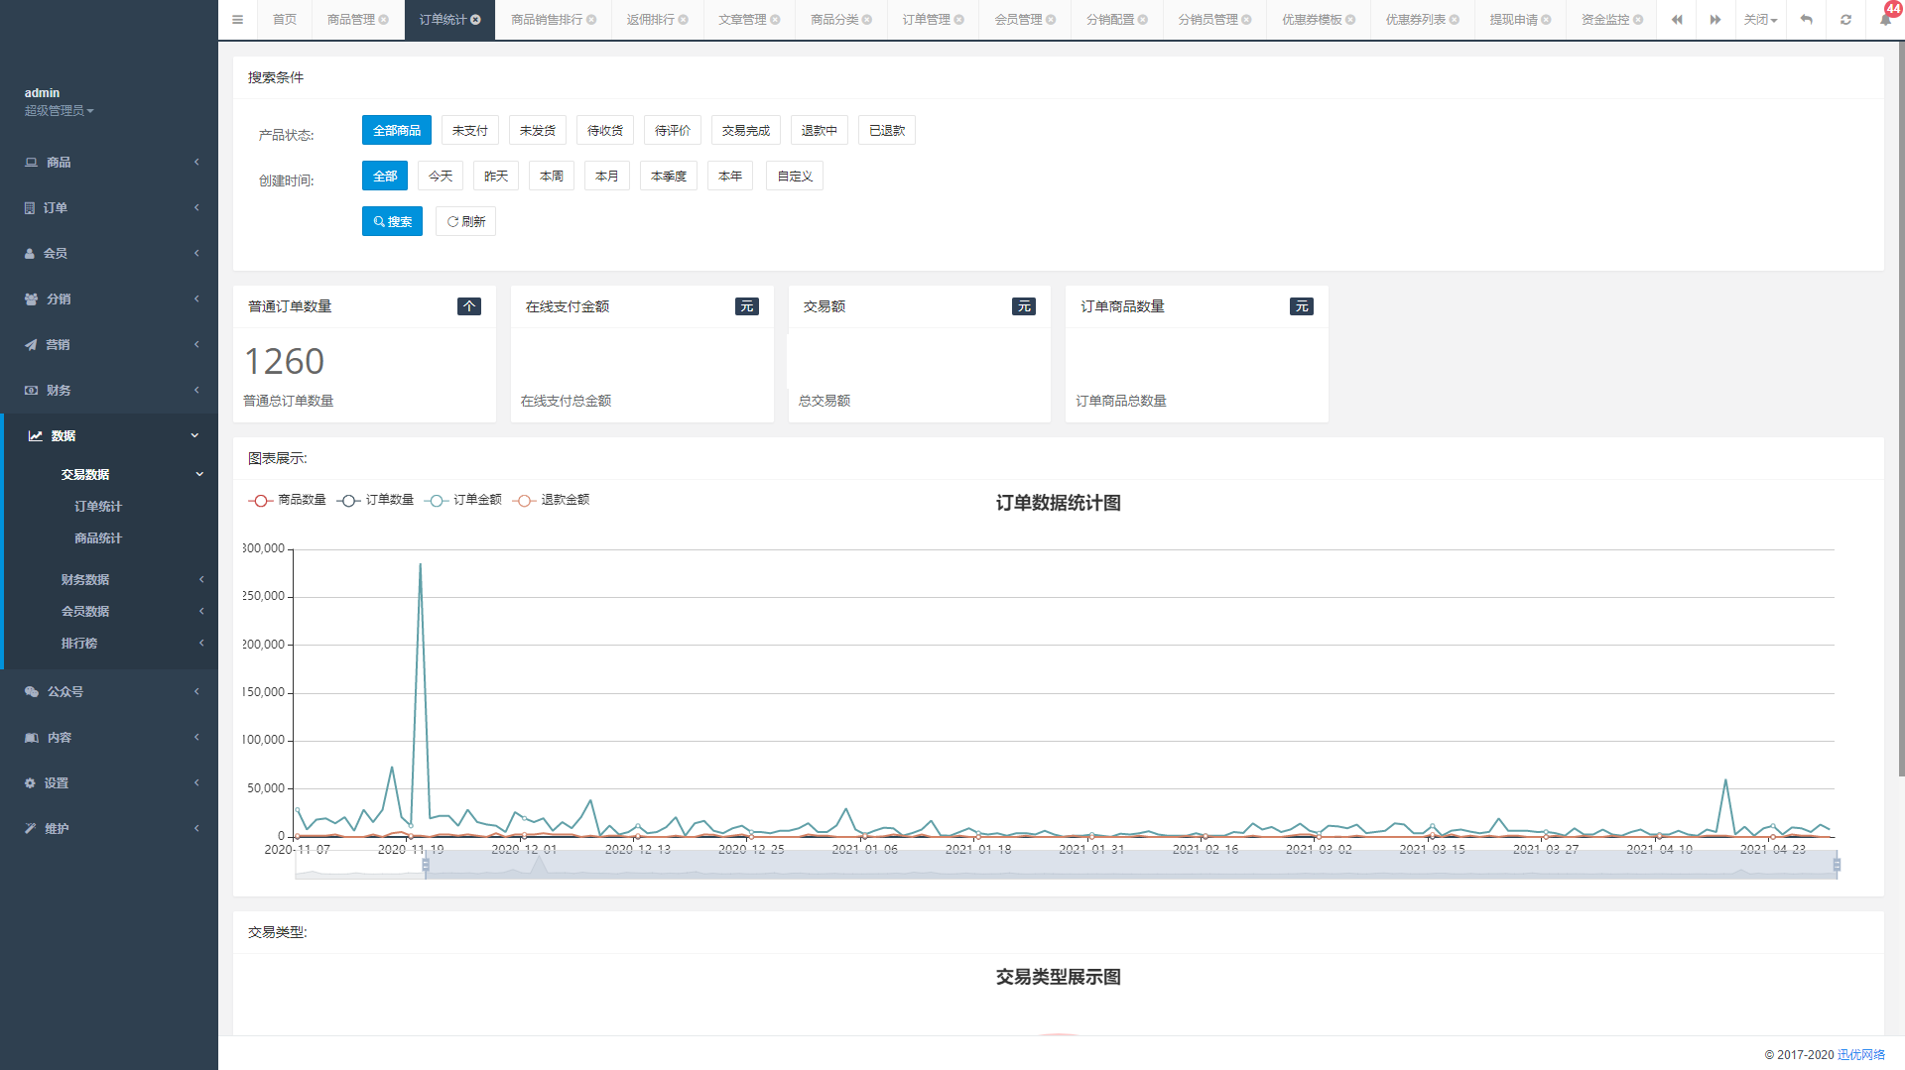Toggle 退款金额 series in chart legend

click(x=551, y=500)
